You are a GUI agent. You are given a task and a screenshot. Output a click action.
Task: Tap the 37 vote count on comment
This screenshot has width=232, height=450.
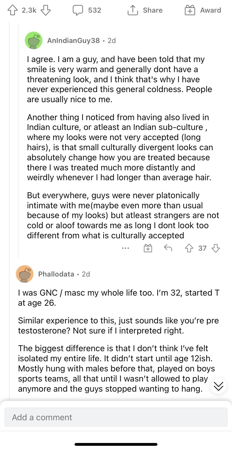tap(202, 248)
